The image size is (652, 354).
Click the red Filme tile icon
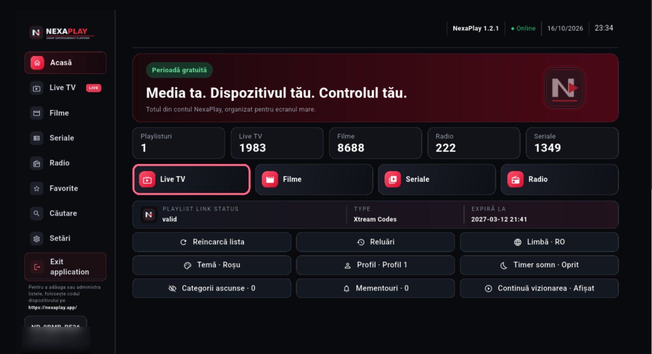tap(270, 180)
